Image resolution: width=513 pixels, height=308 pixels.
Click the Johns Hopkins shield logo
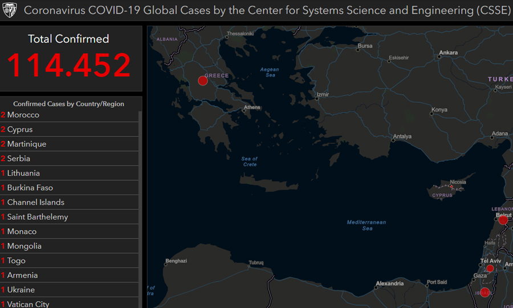(9, 10)
